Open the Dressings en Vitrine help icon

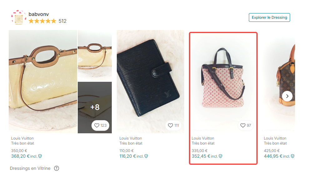(57, 168)
